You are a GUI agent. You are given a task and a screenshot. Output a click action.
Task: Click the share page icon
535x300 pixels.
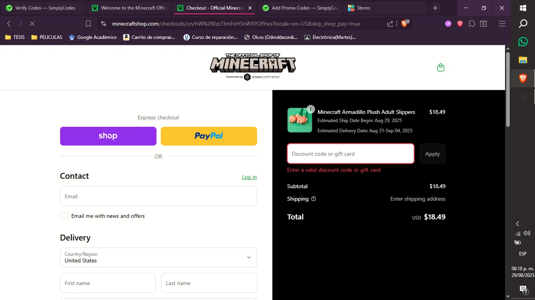click(390, 23)
